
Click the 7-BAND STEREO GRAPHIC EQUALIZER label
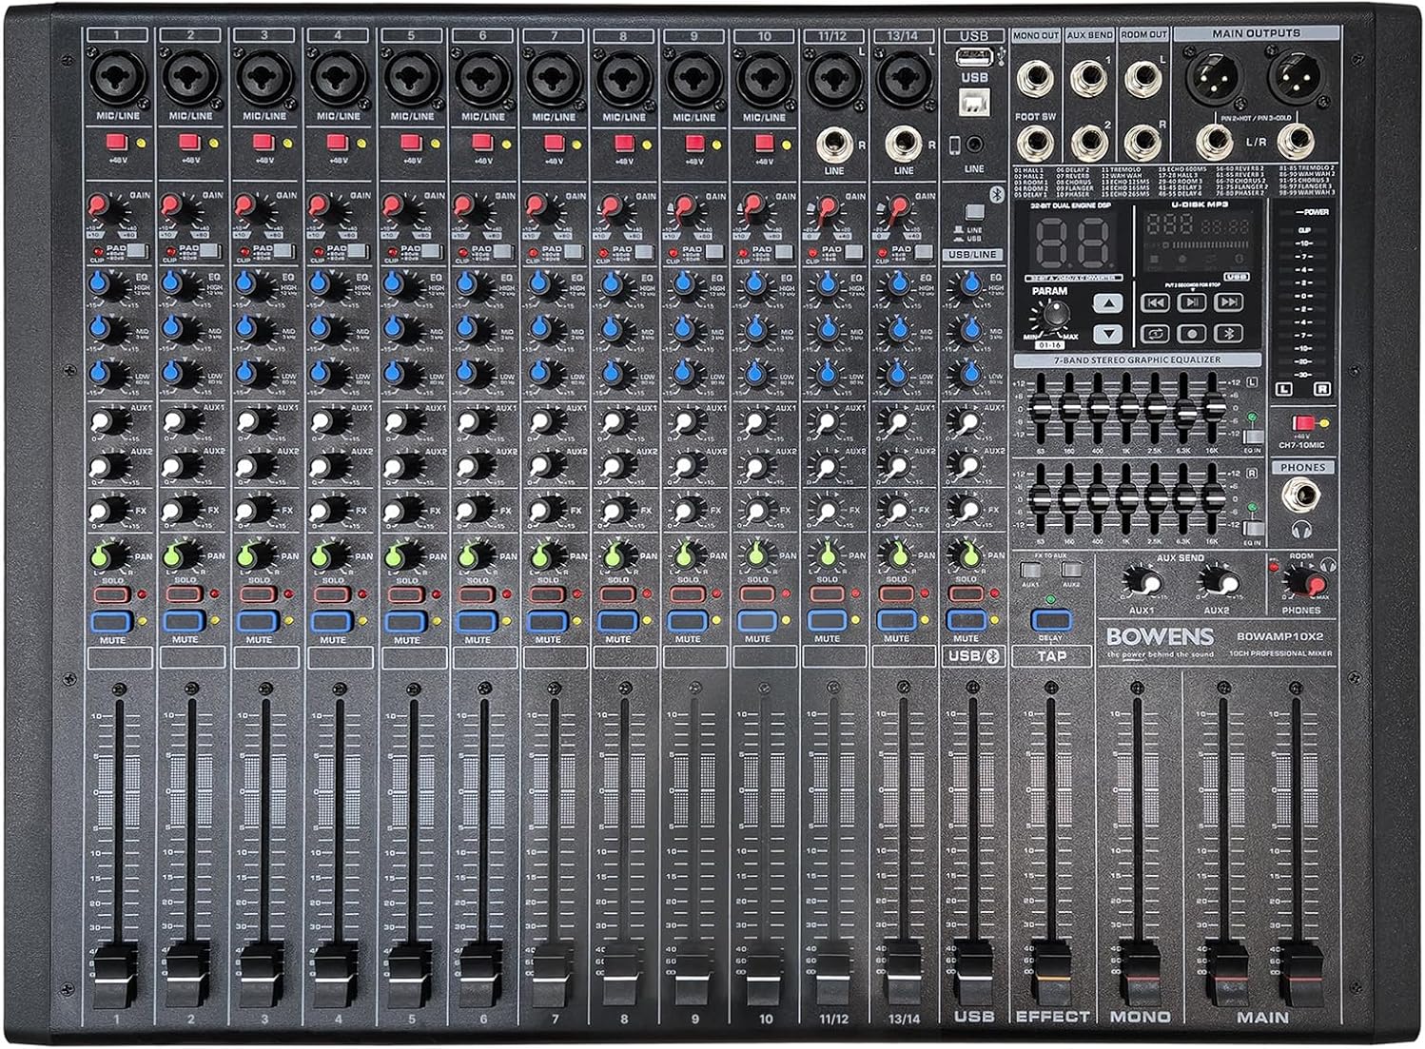point(1139,359)
